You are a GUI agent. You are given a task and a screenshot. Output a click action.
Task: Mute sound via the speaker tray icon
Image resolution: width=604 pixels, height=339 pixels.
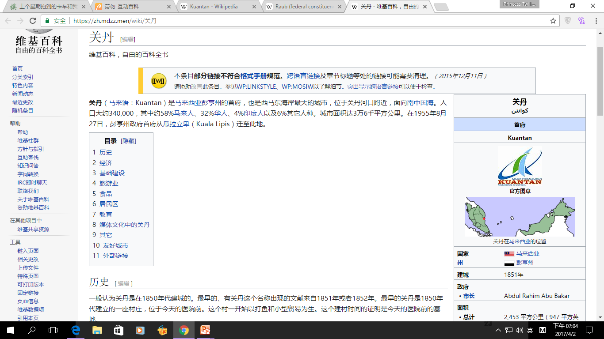coord(519,330)
